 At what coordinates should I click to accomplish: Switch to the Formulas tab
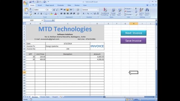(61, 5)
